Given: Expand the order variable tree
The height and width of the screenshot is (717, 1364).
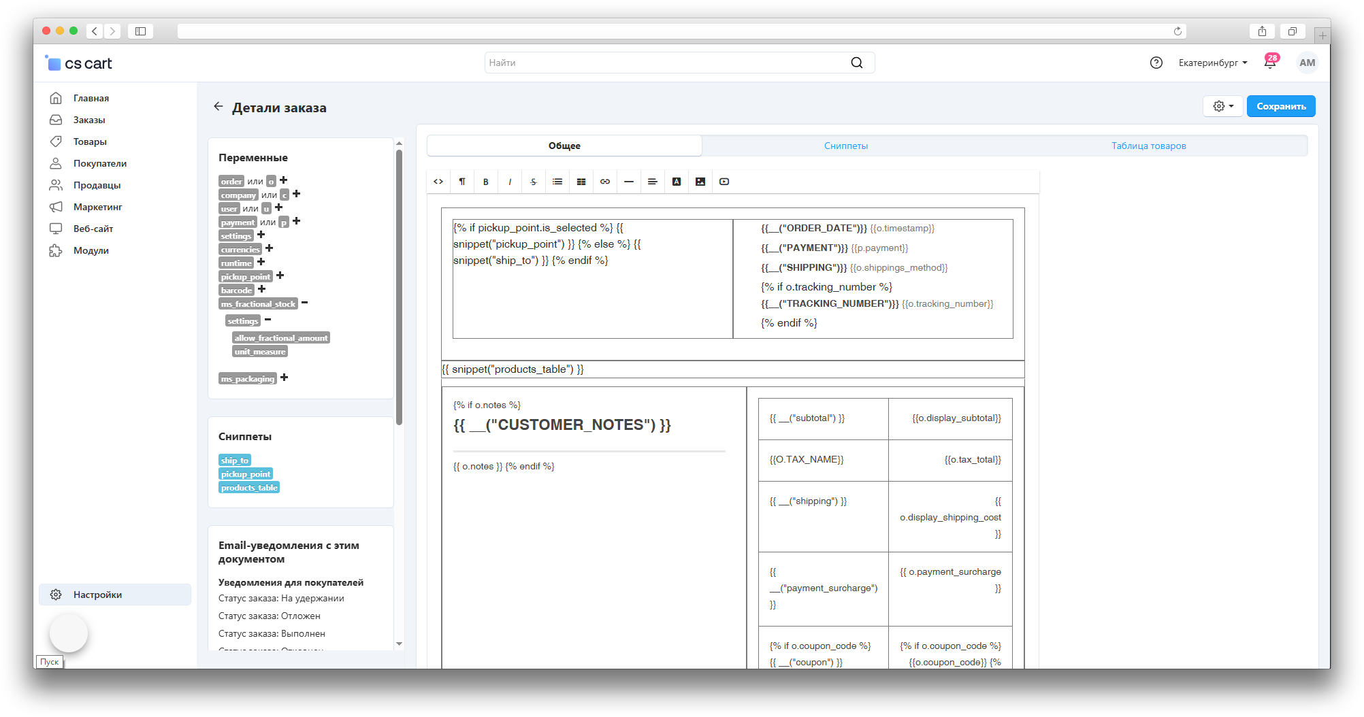Looking at the screenshot, I should [284, 180].
